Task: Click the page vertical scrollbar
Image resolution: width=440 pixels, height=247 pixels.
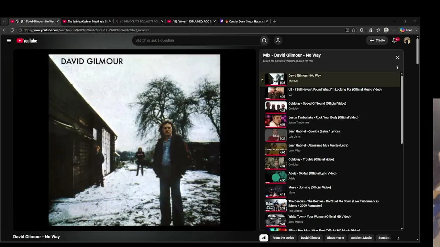Action: (x=418, y=51)
